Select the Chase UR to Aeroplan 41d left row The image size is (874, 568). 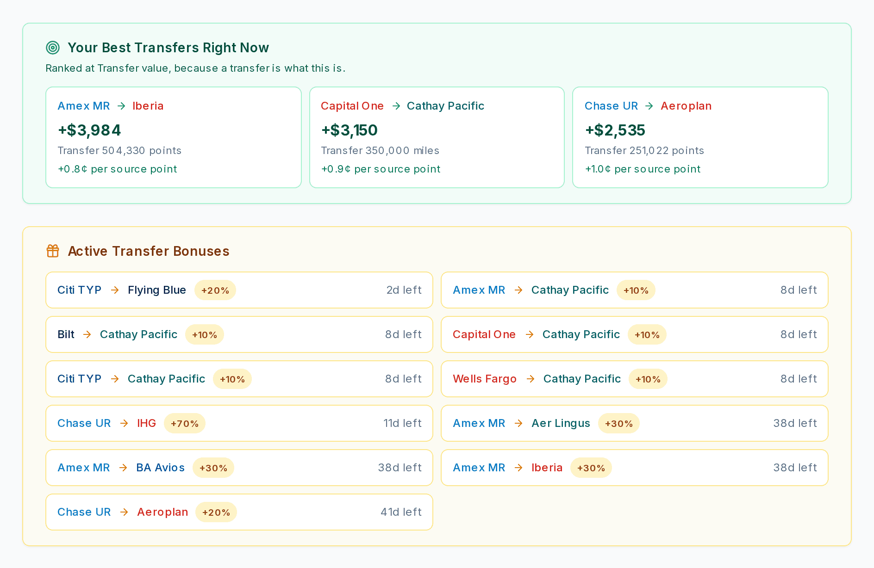coord(239,512)
